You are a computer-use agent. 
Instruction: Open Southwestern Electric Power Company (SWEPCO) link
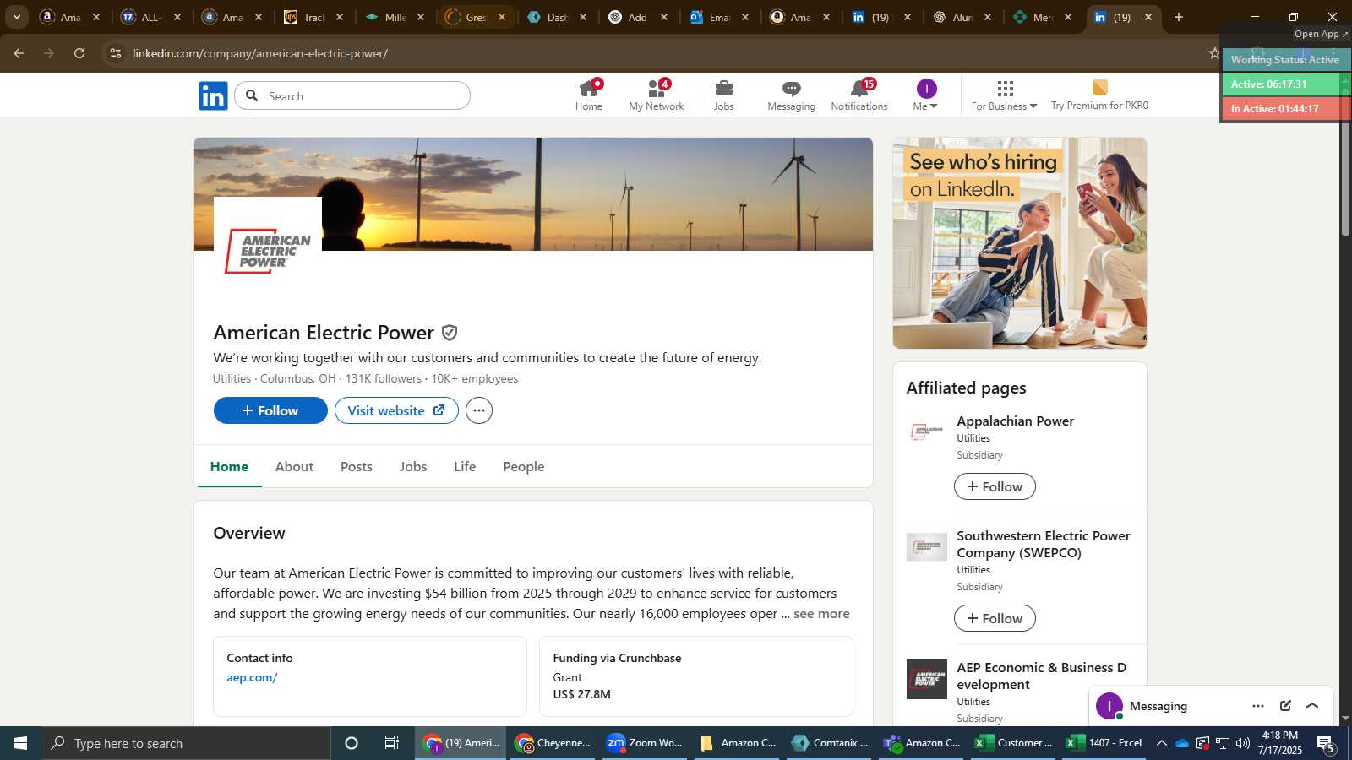(1043, 544)
